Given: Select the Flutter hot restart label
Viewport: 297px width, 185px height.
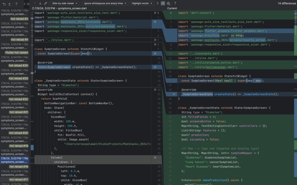Looking at the screenshot, I should point(17,52).
